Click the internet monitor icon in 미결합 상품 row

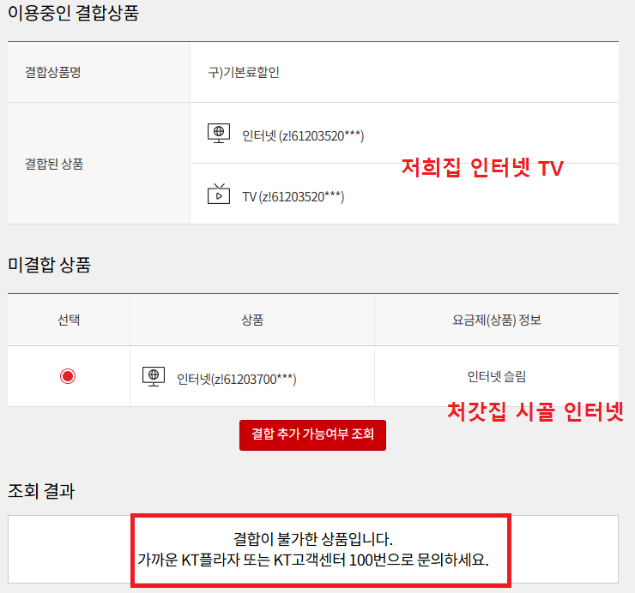click(x=154, y=376)
